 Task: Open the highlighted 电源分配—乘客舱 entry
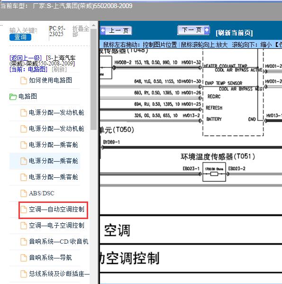point(54,161)
